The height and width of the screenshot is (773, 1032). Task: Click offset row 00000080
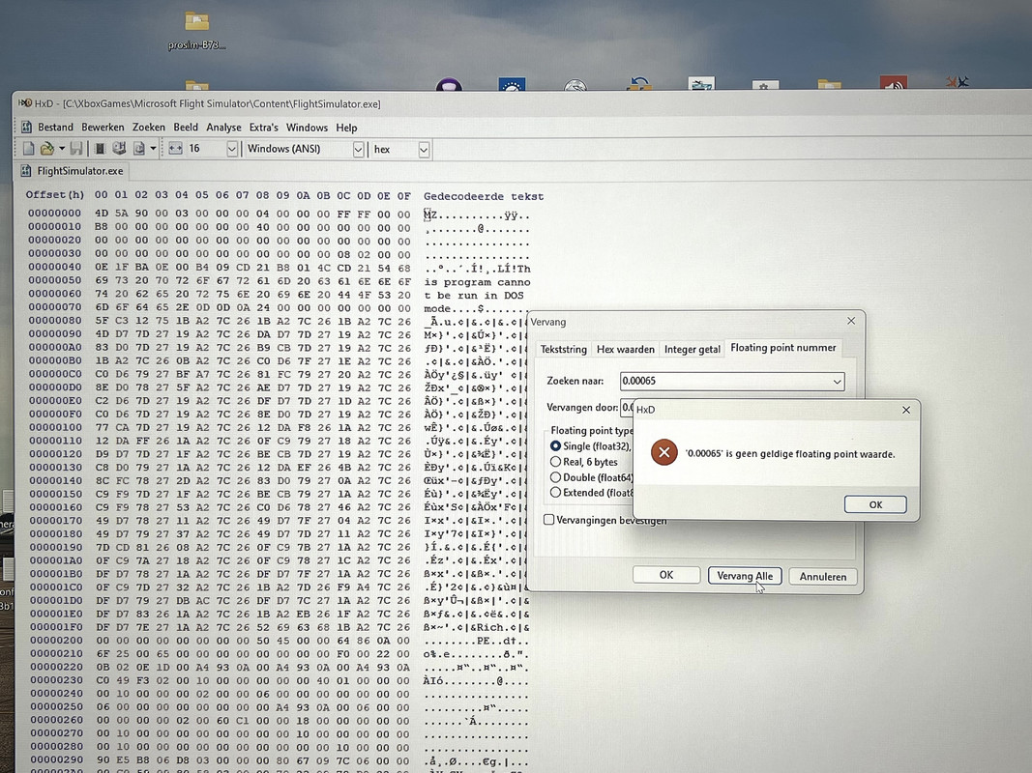coord(54,320)
